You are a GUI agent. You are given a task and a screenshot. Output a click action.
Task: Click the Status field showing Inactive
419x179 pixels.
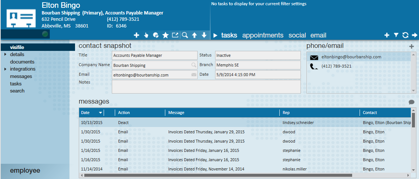258,55
